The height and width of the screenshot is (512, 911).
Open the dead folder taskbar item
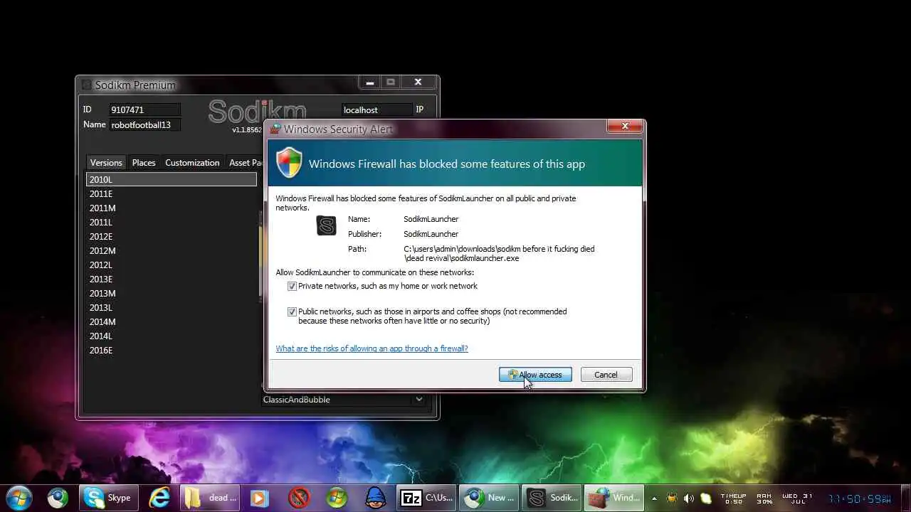210,497
